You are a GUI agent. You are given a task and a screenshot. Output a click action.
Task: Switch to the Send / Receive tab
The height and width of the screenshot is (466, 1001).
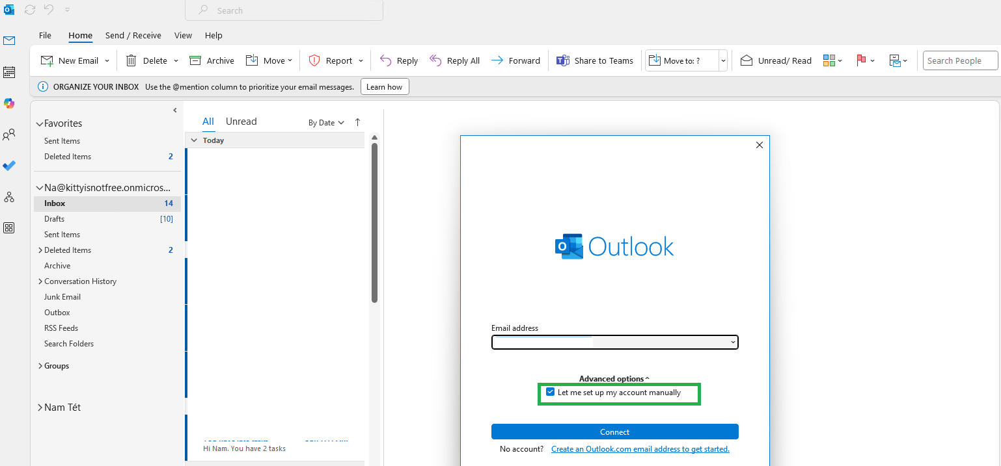pos(133,35)
